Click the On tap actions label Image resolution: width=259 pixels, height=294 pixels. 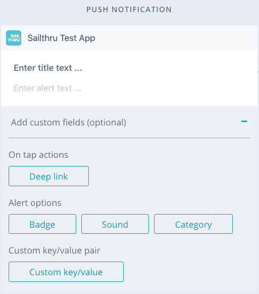pyautogui.click(x=38, y=155)
